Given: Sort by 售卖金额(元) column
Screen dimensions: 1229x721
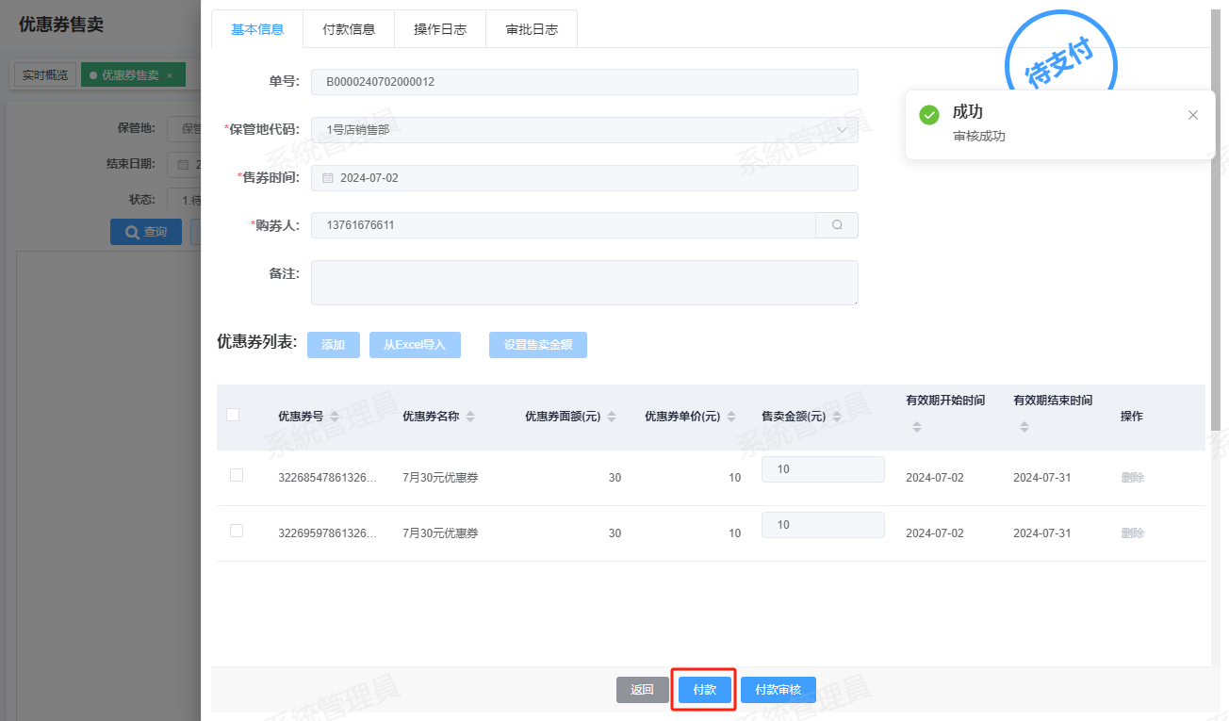Looking at the screenshot, I should pos(837,417).
